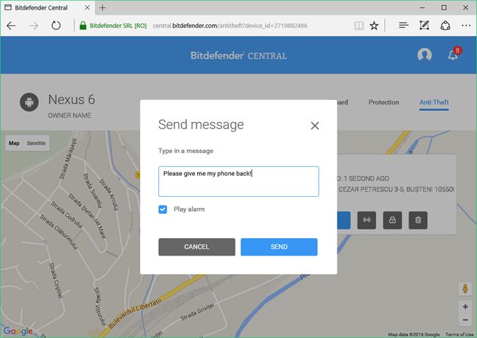Click the Android device icon beside Nexus 6
The height and width of the screenshot is (338, 477).
pyautogui.click(x=29, y=102)
